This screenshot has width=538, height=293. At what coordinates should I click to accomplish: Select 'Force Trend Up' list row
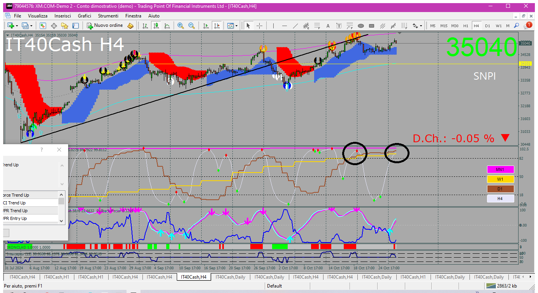30,195
